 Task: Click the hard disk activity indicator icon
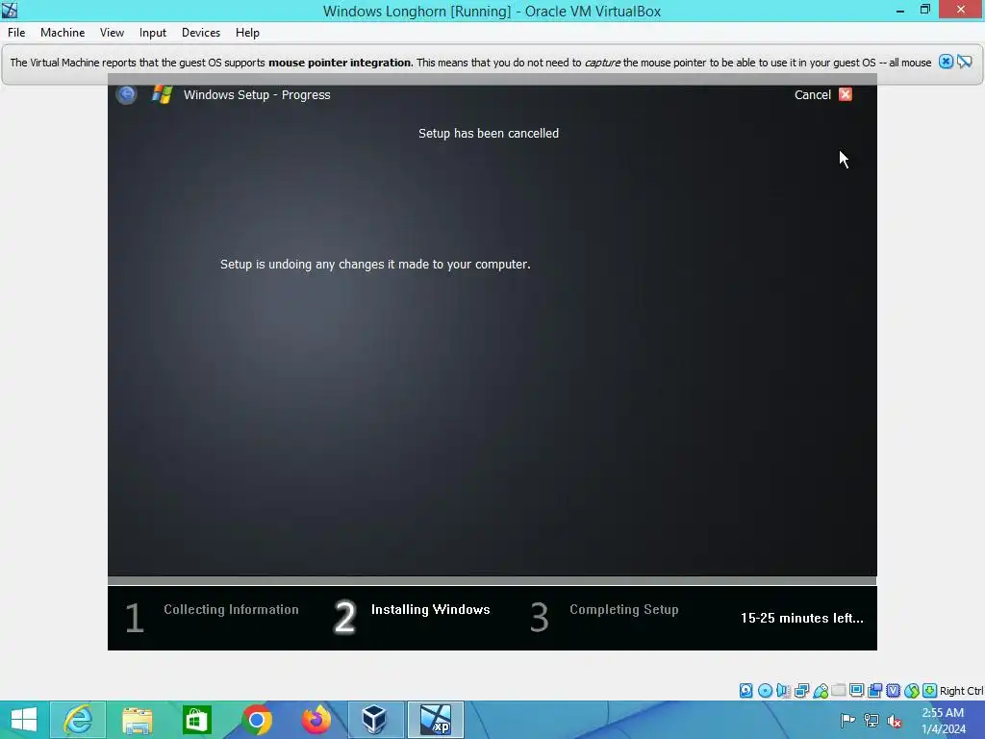tap(745, 691)
